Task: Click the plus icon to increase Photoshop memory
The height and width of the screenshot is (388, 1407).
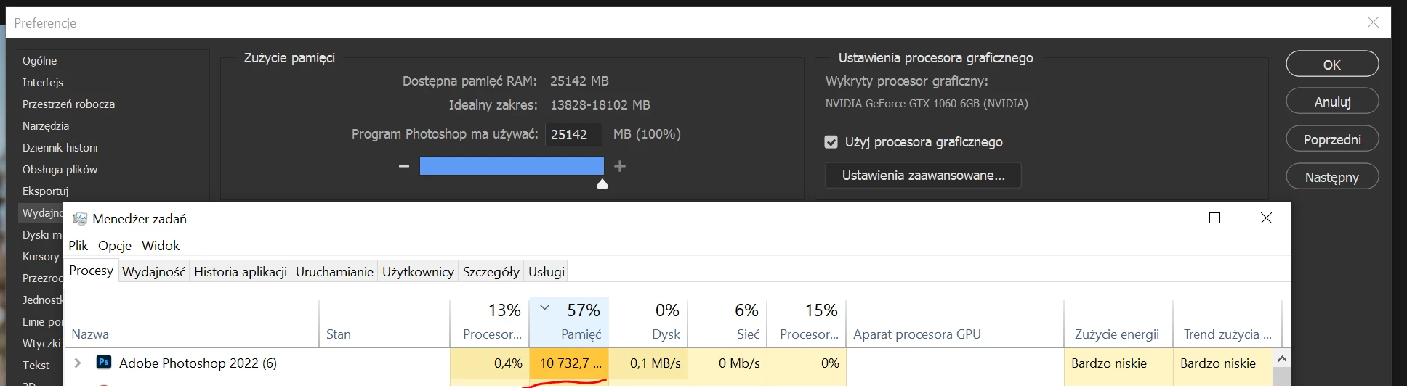Action: click(620, 166)
